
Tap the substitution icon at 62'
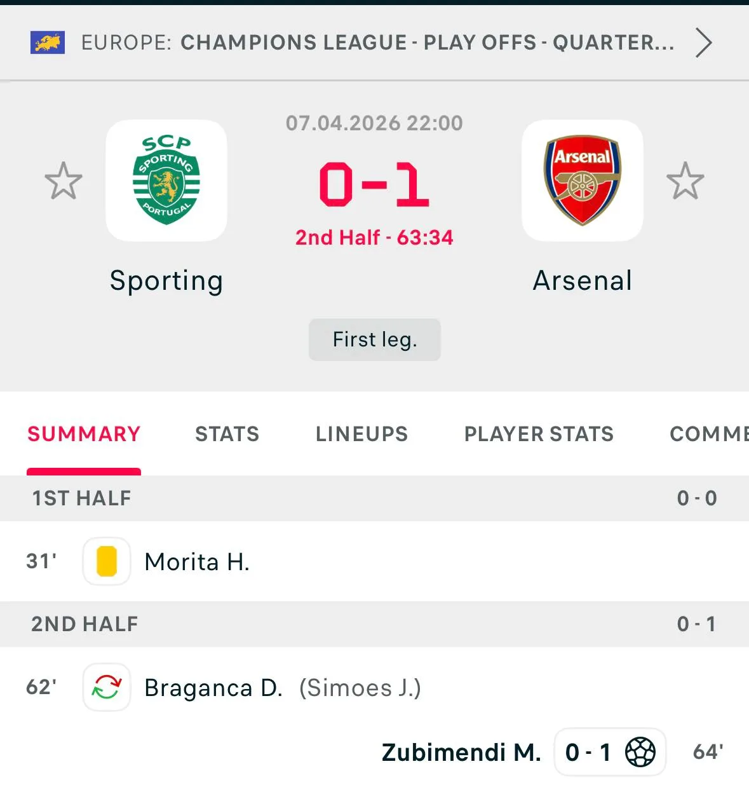pos(107,687)
